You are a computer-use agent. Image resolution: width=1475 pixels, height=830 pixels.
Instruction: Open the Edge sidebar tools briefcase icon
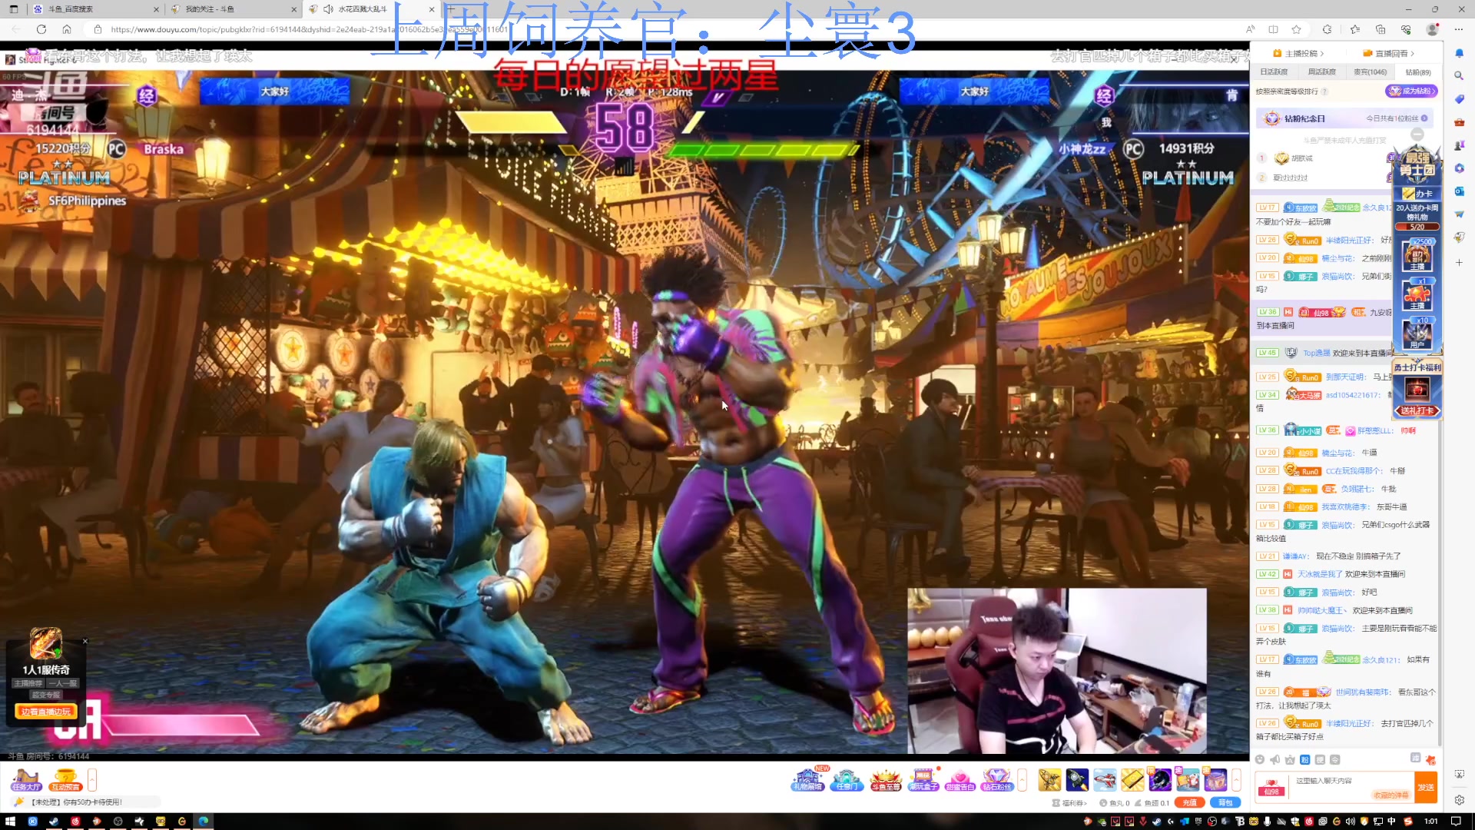[1459, 122]
